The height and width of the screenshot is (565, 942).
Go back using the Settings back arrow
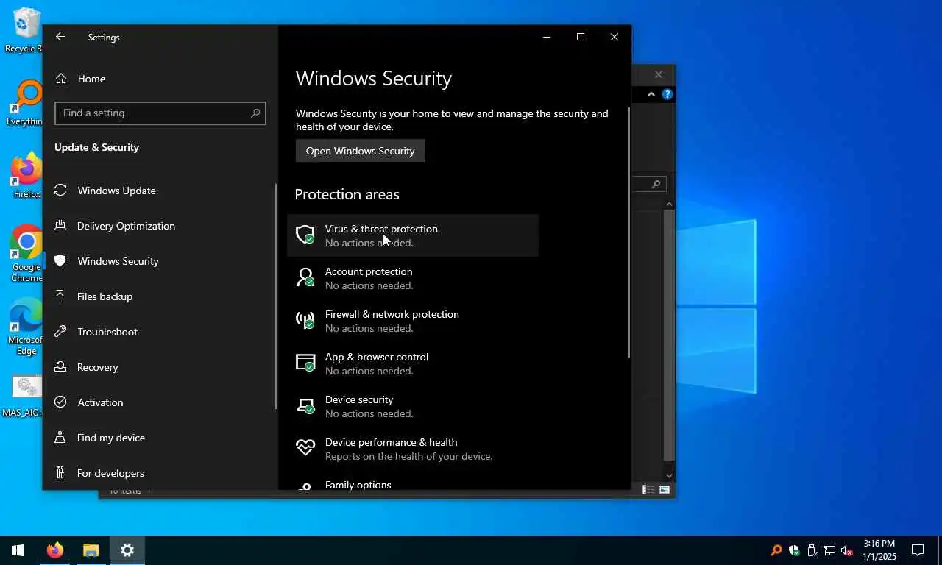pos(60,37)
